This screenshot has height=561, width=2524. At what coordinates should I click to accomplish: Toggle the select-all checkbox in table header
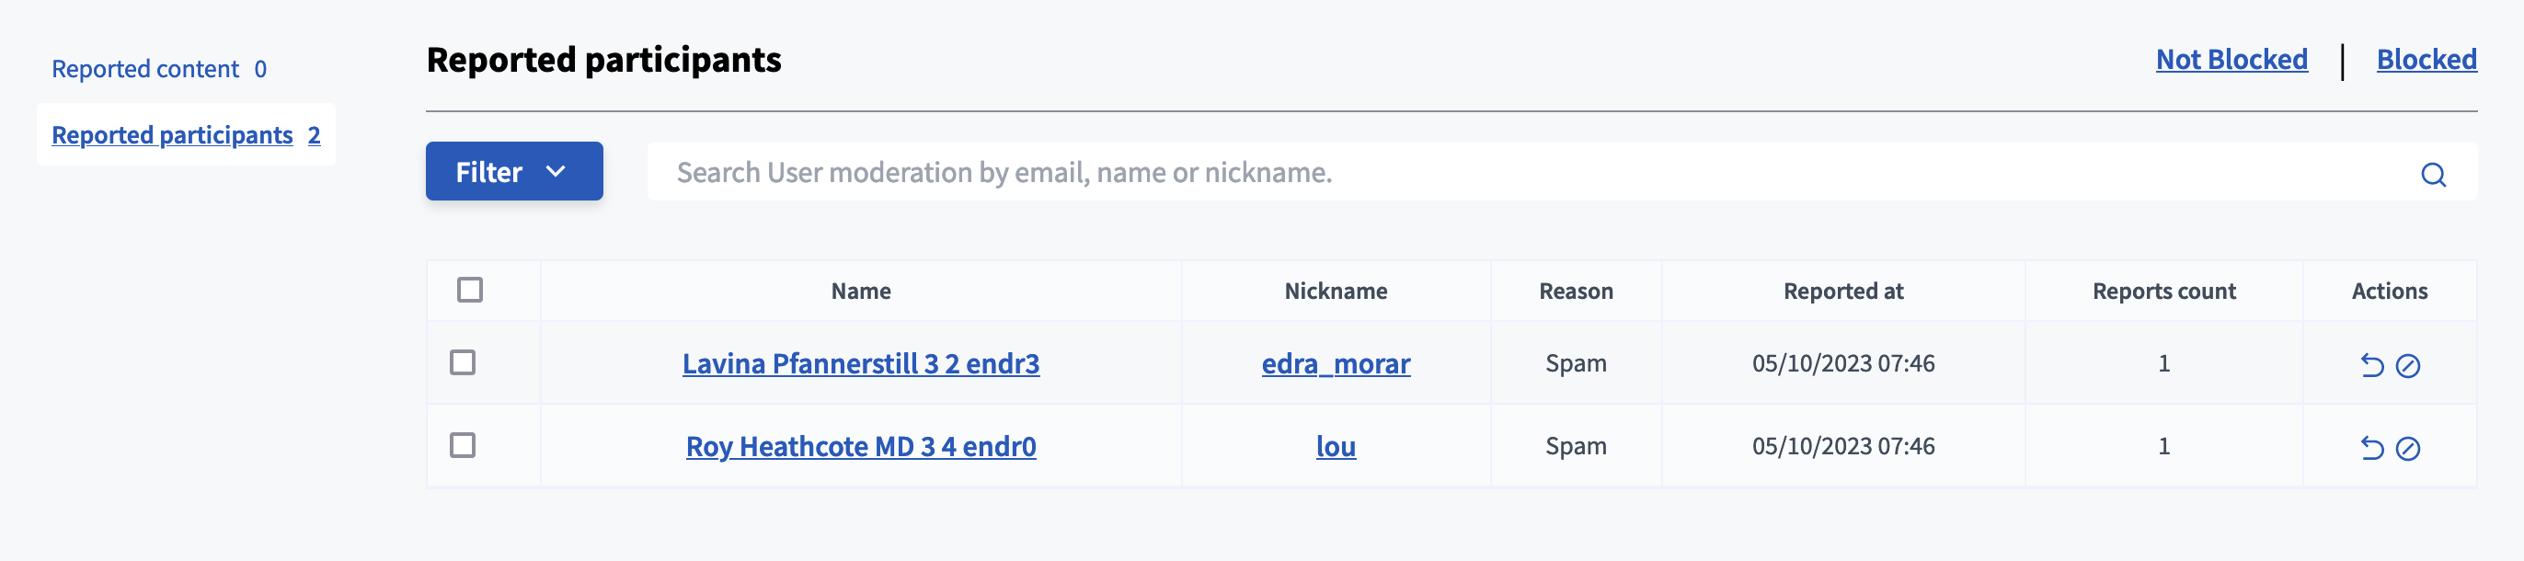click(469, 290)
